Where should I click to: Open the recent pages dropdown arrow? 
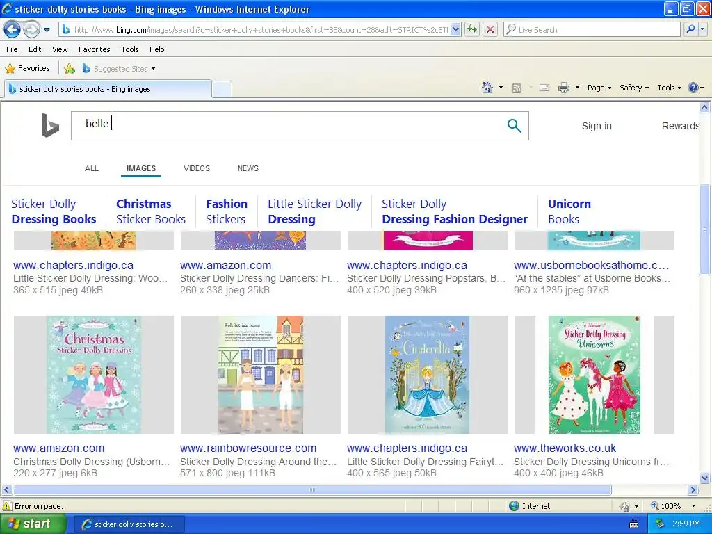[x=47, y=30]
